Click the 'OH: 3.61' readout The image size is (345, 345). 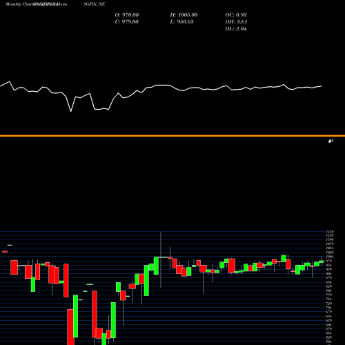[x=236, y=22]
